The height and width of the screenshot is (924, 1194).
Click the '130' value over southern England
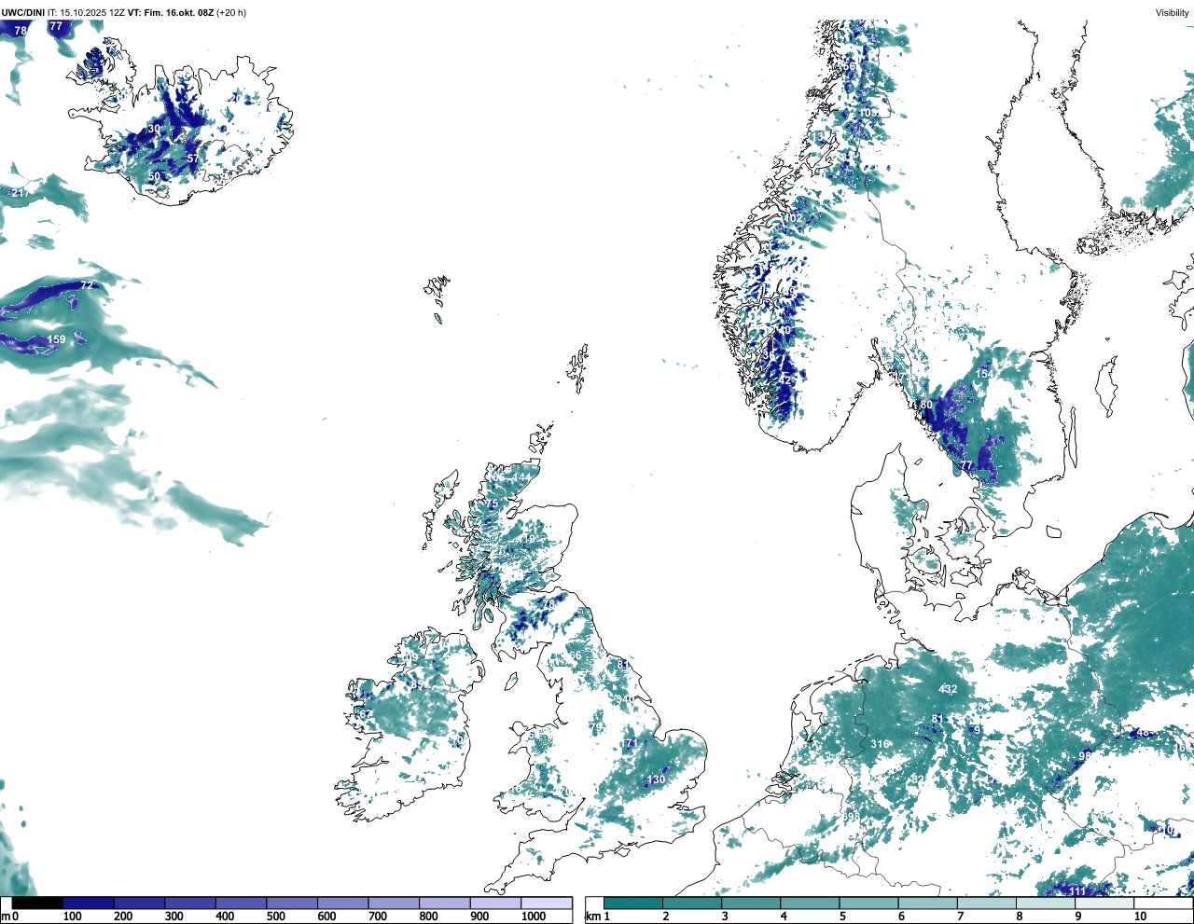click(657, 779)
